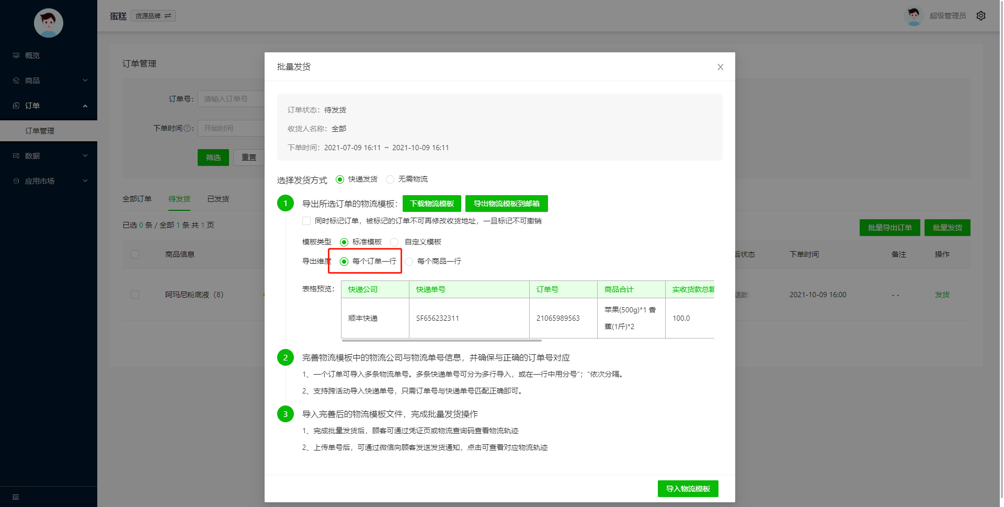Switch to 全部订单 tab
1004x507 pixels.
click(x=137, y=199)
